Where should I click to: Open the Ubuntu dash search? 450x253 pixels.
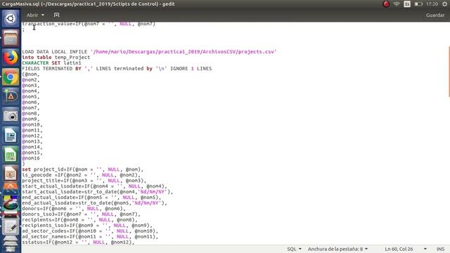(11, 19)
